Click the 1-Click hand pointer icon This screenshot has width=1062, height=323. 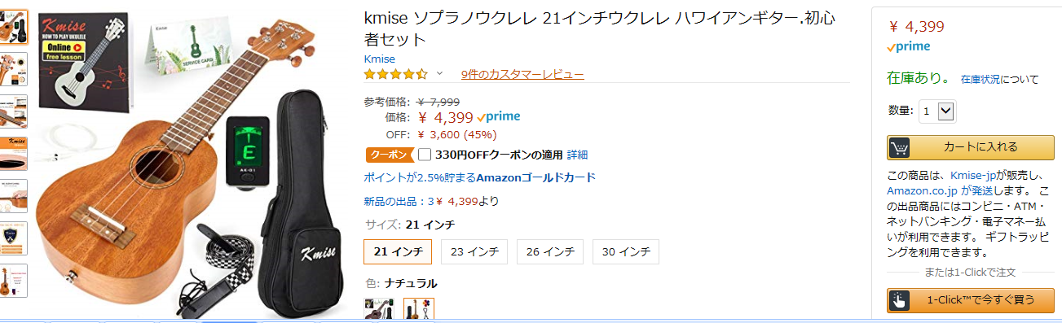(x=899, y=300)
